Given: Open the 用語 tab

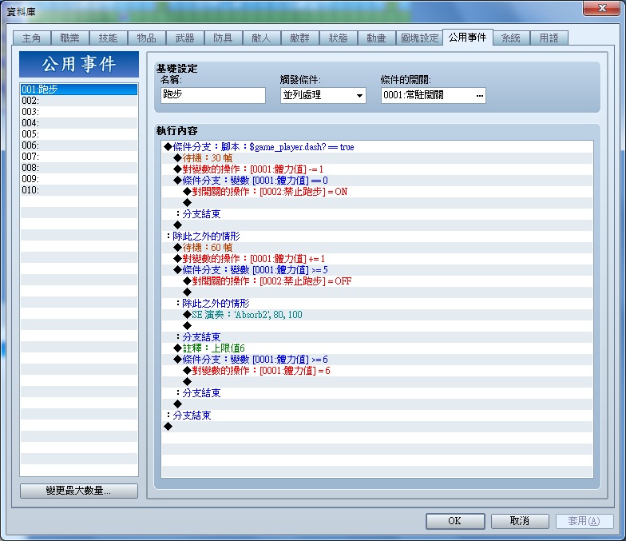Looking at the screenshot, I should coord(549,38).
